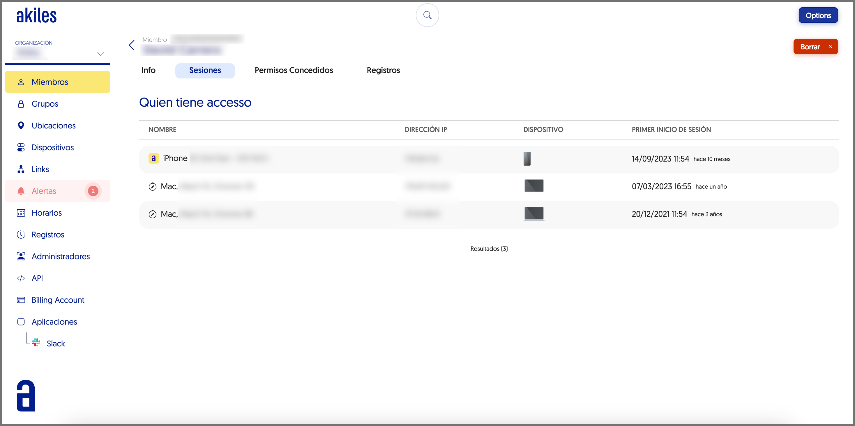Image resolution: width=855 pixels, height=426 pixels.
Task: Switch to the Info tab
Action: tap(148, 70)
